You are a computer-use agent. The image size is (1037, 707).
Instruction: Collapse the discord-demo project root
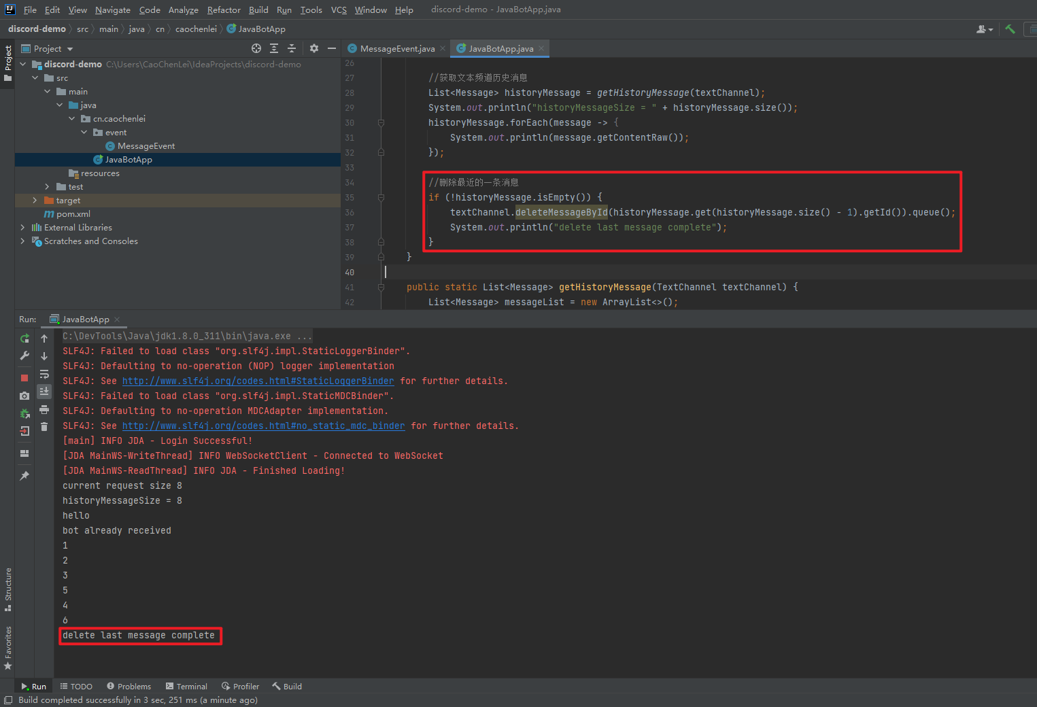coord(23,65)
